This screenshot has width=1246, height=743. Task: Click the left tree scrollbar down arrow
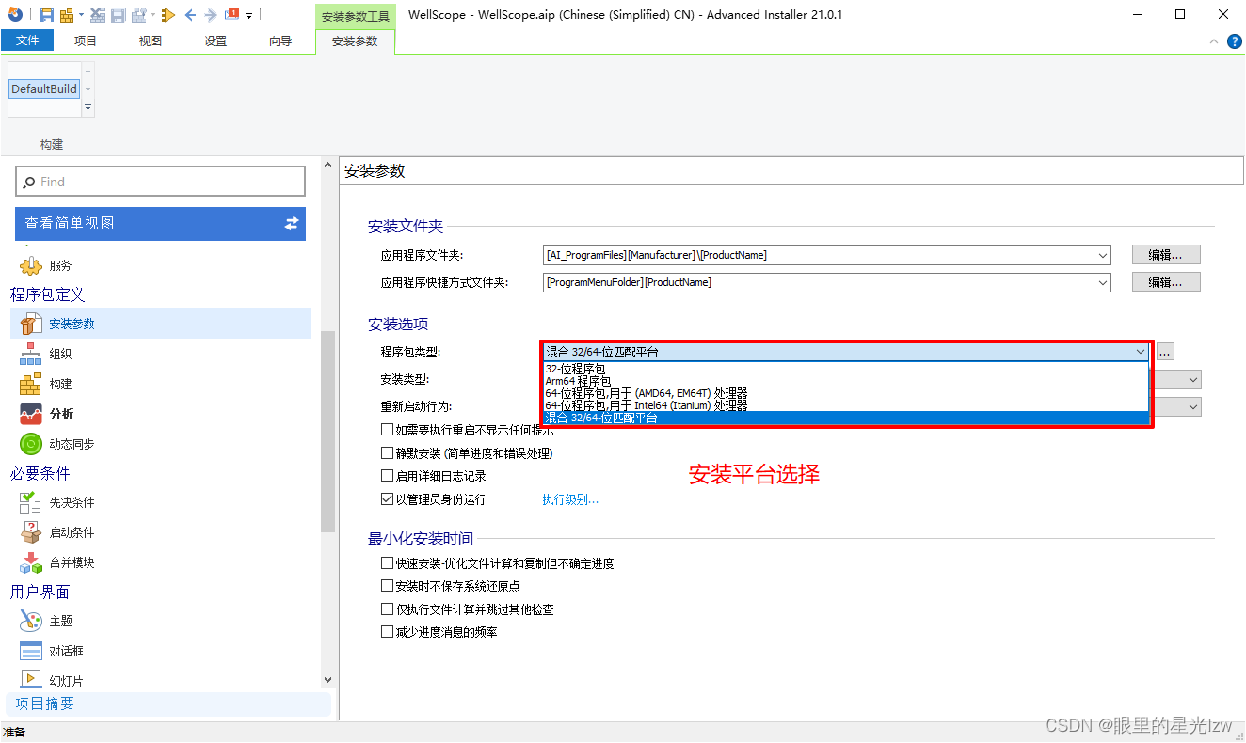(327, 679)
